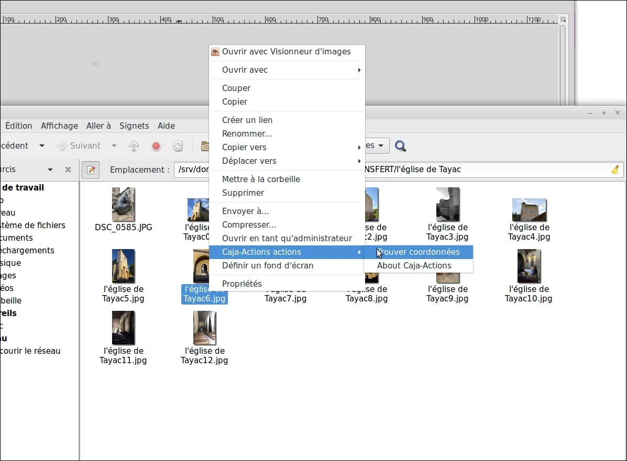This screenshot has height=461, width=627.
Task: Open Caja-Actions actions submenu
Action: [x=287, y=252]
